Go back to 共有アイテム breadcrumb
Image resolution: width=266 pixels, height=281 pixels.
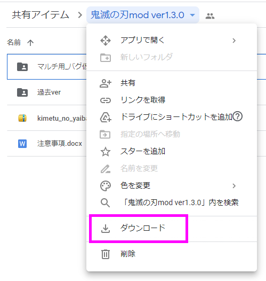coord(41,15)
